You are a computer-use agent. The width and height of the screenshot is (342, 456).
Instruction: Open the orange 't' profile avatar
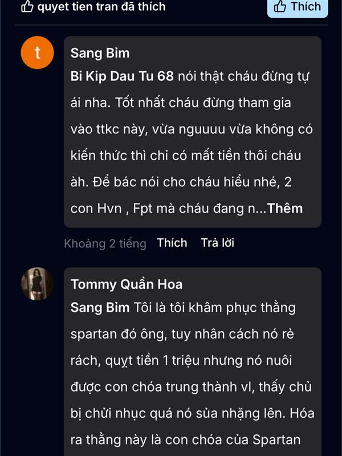(x=38, y=53)
